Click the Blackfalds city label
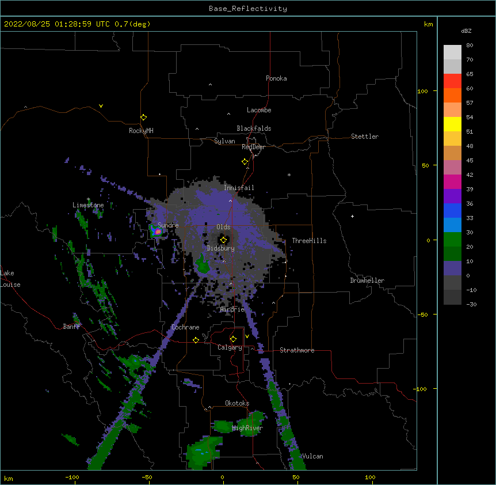496x485 pixels. pos(254,128)
